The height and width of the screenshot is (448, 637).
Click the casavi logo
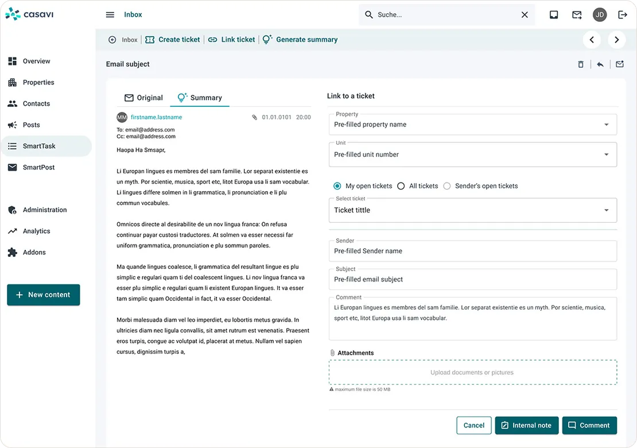(29, 14)
